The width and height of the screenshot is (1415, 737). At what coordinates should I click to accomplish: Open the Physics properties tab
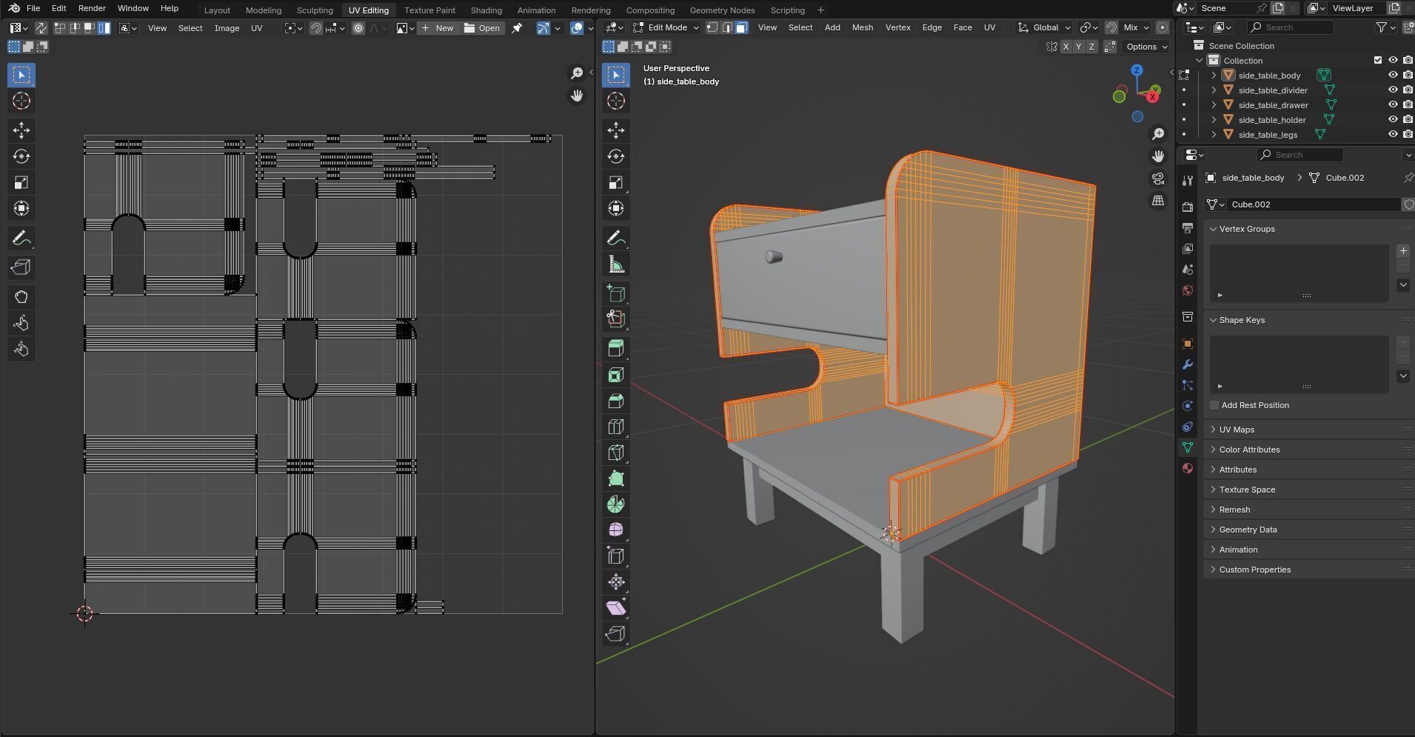pos(1188,406)
